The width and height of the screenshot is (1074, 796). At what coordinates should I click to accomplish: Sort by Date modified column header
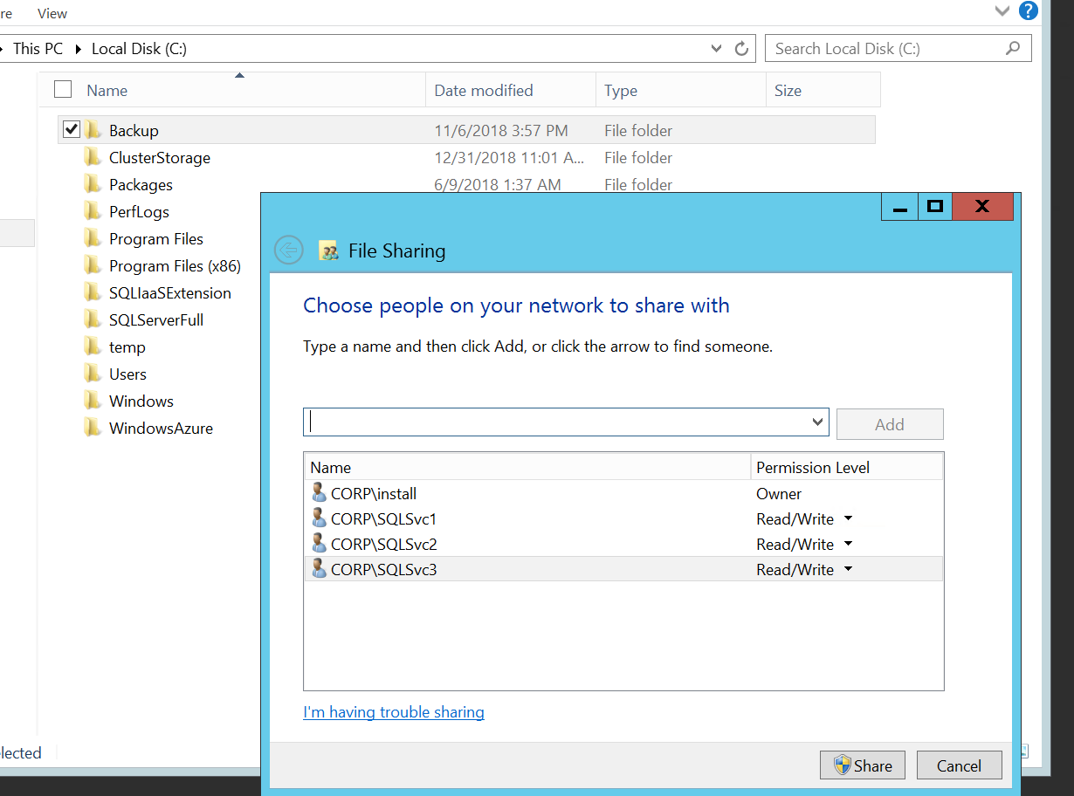pos(484,91)
